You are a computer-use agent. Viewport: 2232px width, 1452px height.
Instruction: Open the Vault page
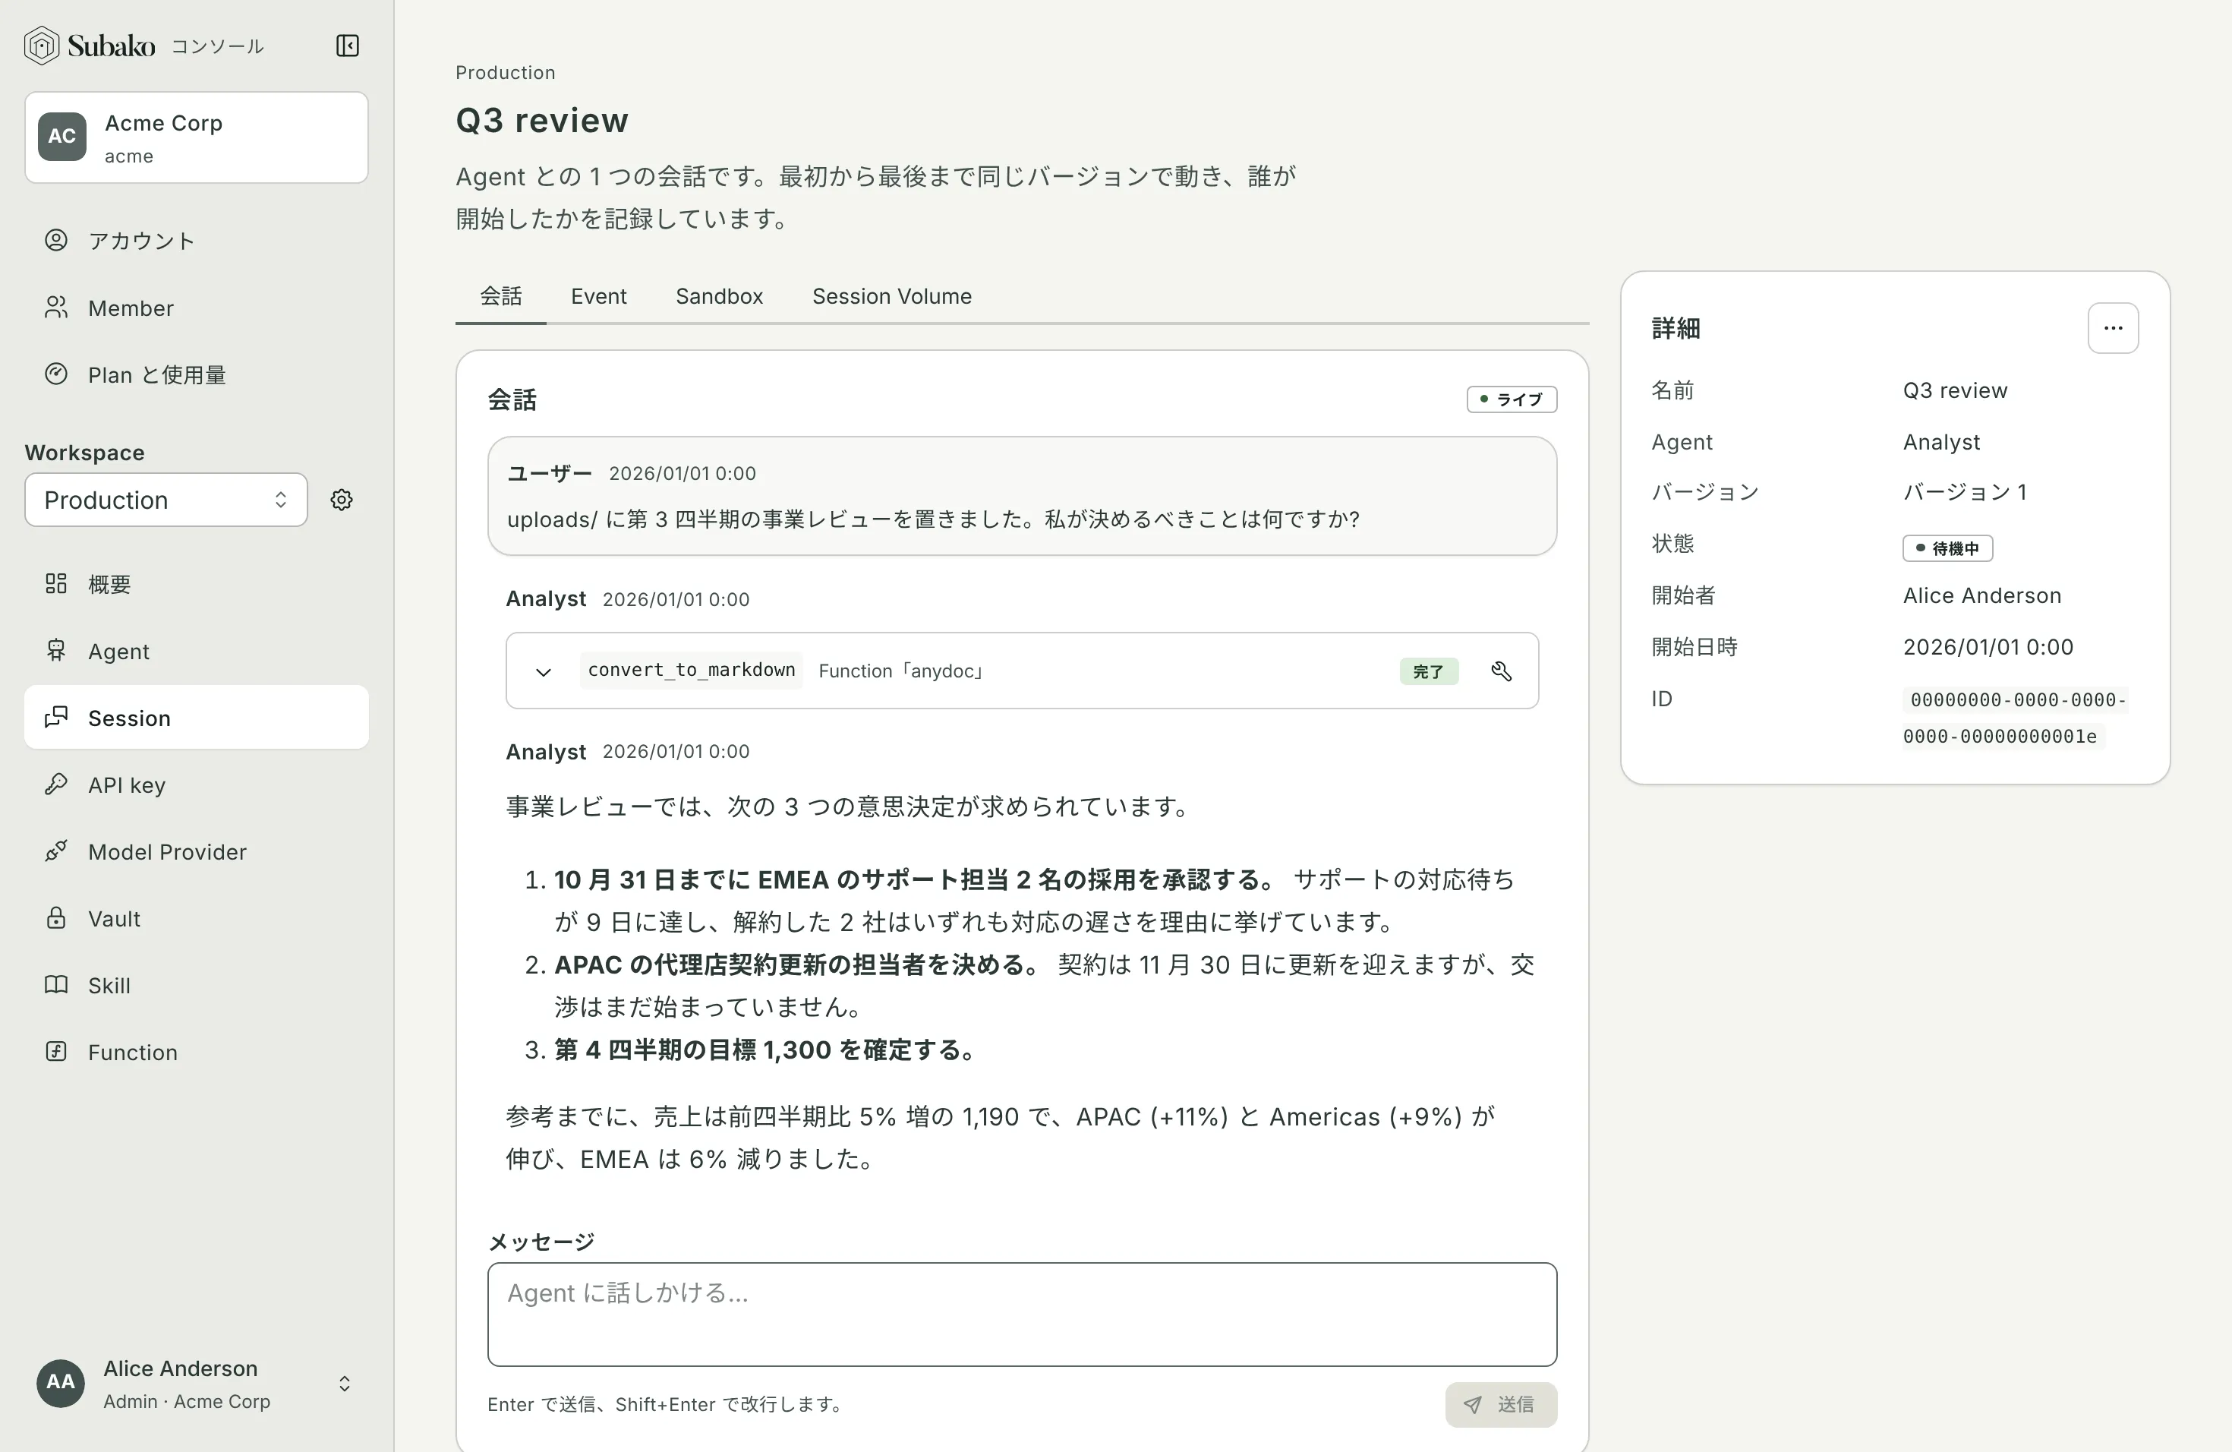pos(196,918)
